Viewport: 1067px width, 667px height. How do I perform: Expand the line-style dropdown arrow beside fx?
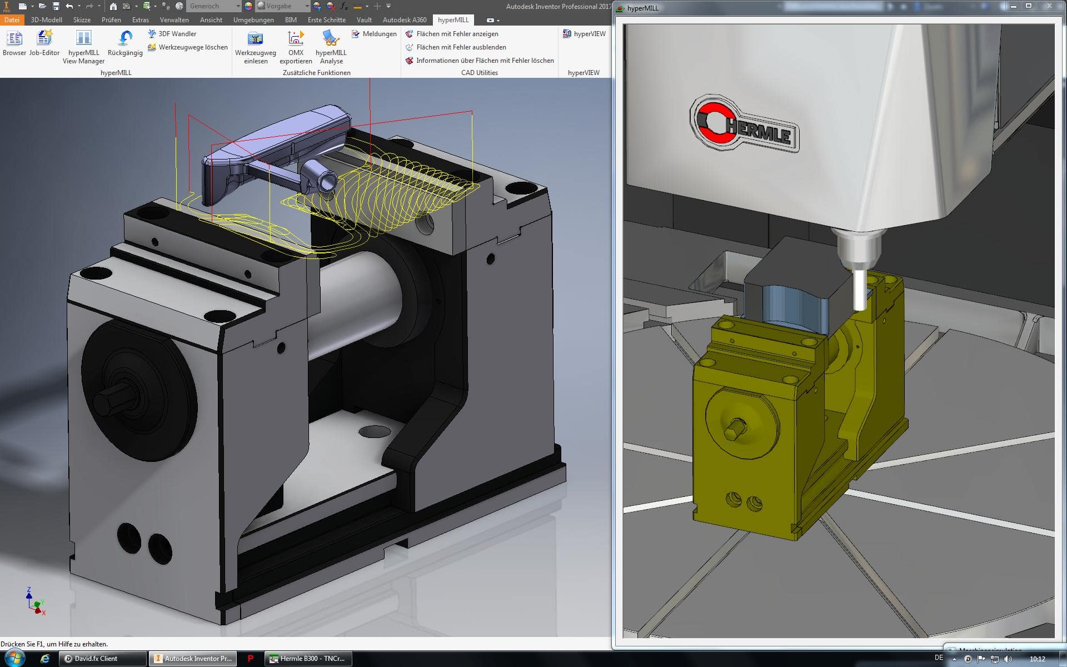point(367,7)
